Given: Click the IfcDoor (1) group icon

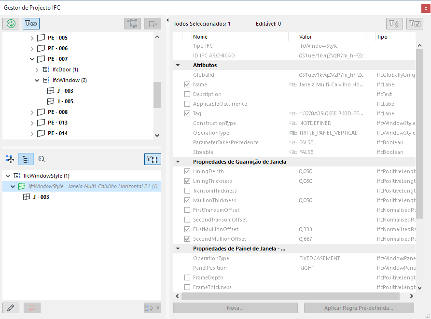Looking at the screenshot, I should [46, 69].
